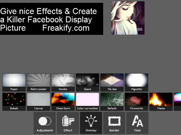Apply the Tie dye overlay
The width and height of the screenshot is (181, 135).
click(x=112, y=82)
